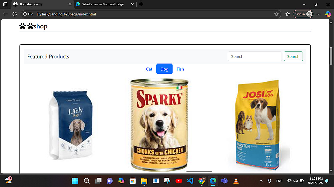334x187 pixels.
Task: Open Microsoft Store from taskbar
Action: click(133, 181)
